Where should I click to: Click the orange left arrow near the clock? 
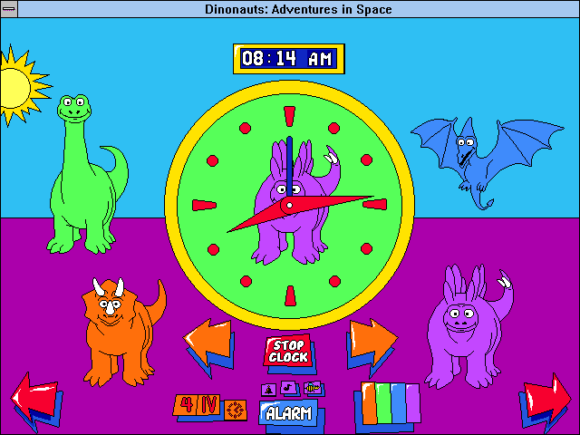(208, 344)
